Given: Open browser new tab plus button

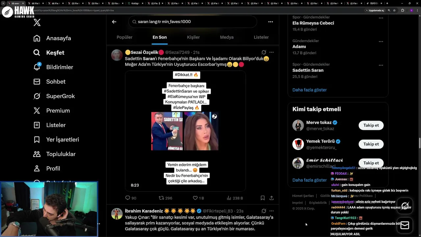Looking at the screenshot, I should point(387,3).
